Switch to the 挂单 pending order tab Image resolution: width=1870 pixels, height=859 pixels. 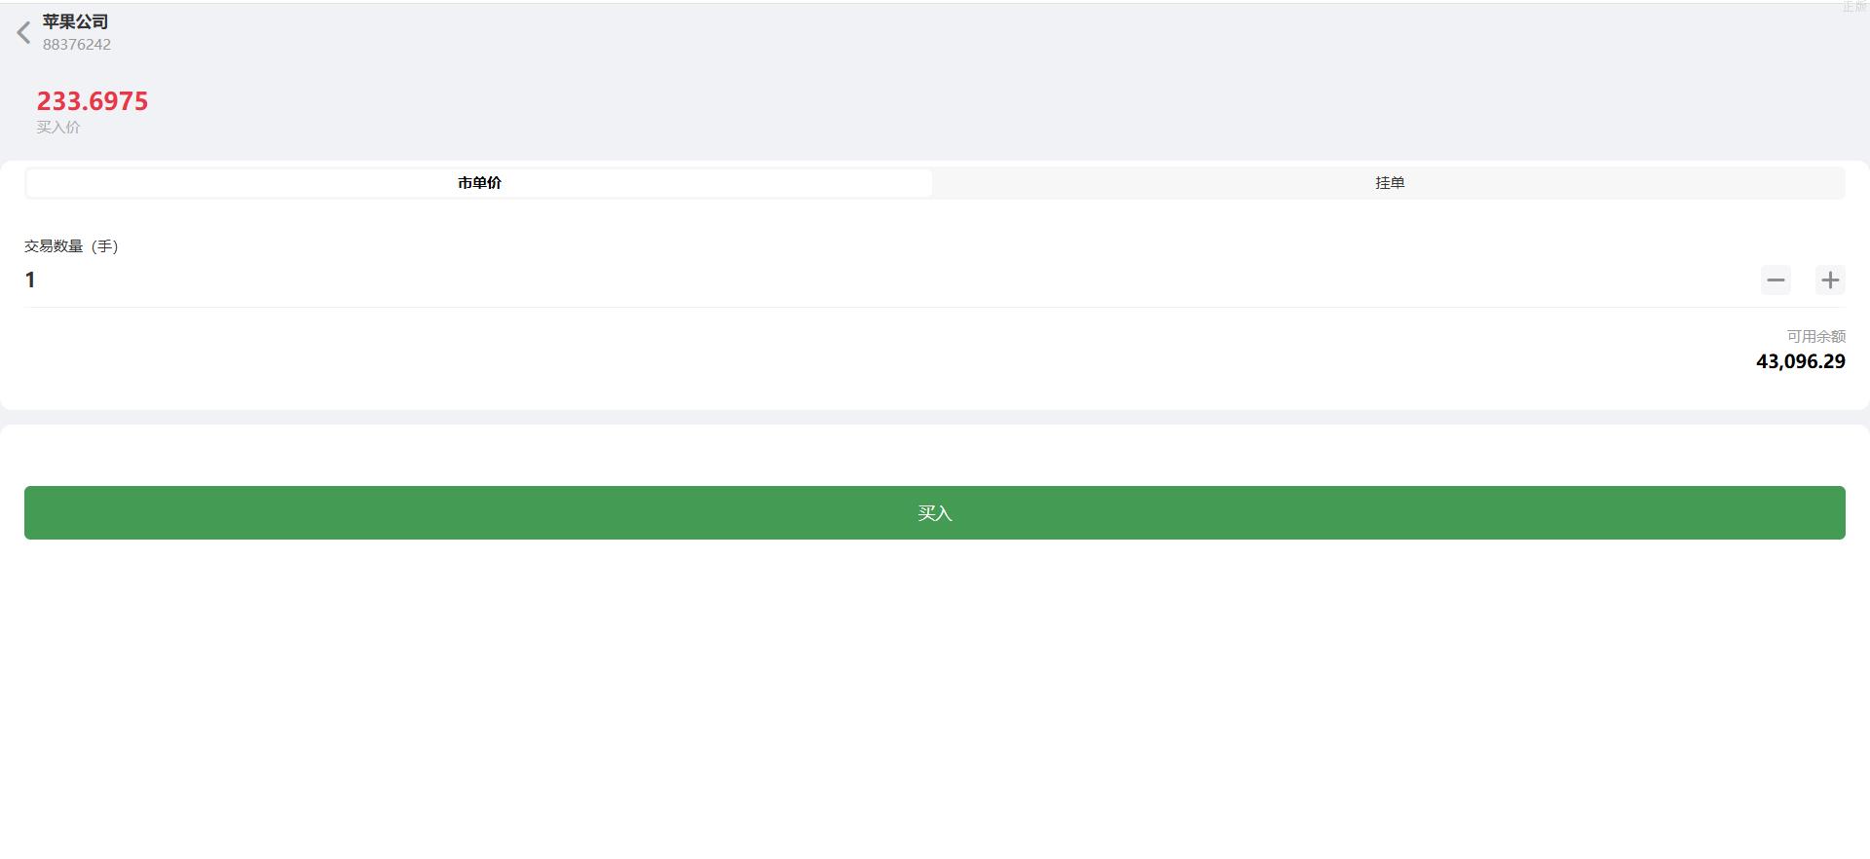pyautogui.click(x=1389, y=183)
